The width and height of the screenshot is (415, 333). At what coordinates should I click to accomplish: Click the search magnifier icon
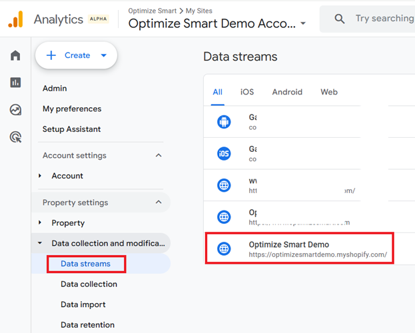coord(340,19)
